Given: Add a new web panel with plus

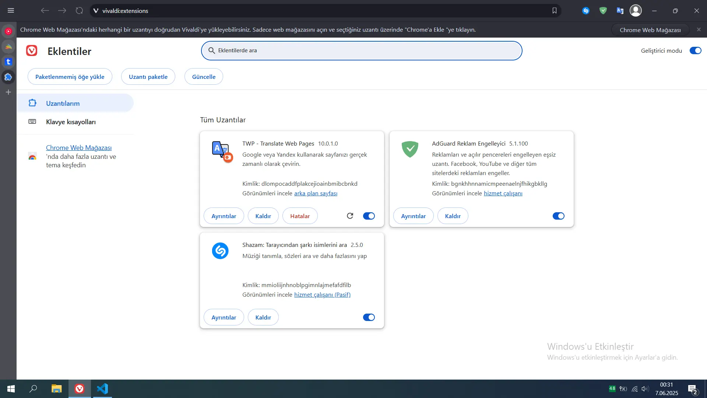Looking at the screenshot, I should coord(8,92).
